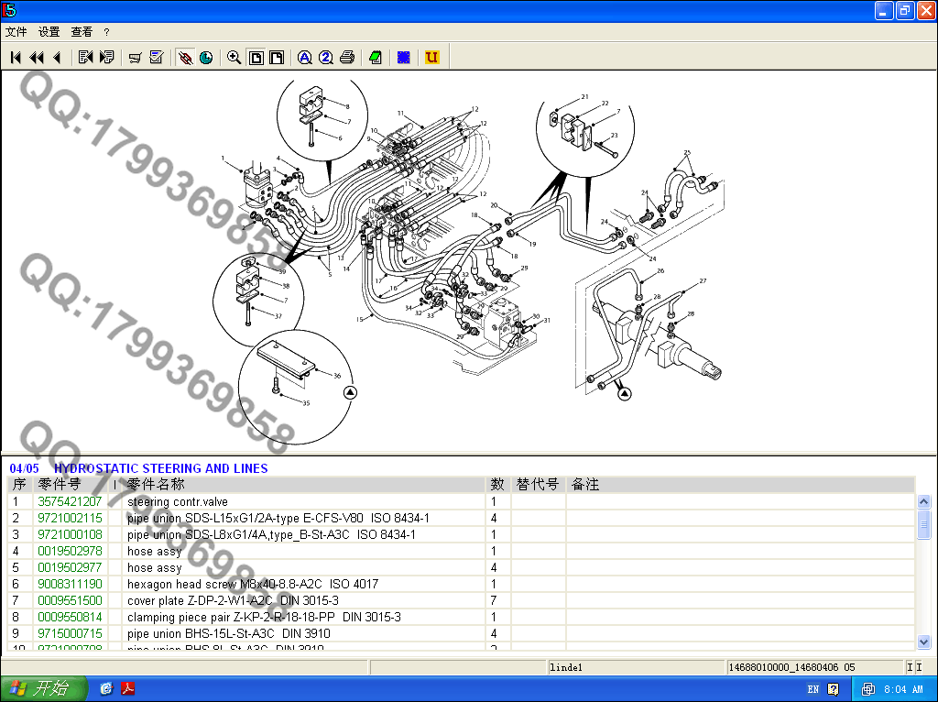Click the printer icon
This screenshot has width=938, height=702.
click(x=347, y=58)
